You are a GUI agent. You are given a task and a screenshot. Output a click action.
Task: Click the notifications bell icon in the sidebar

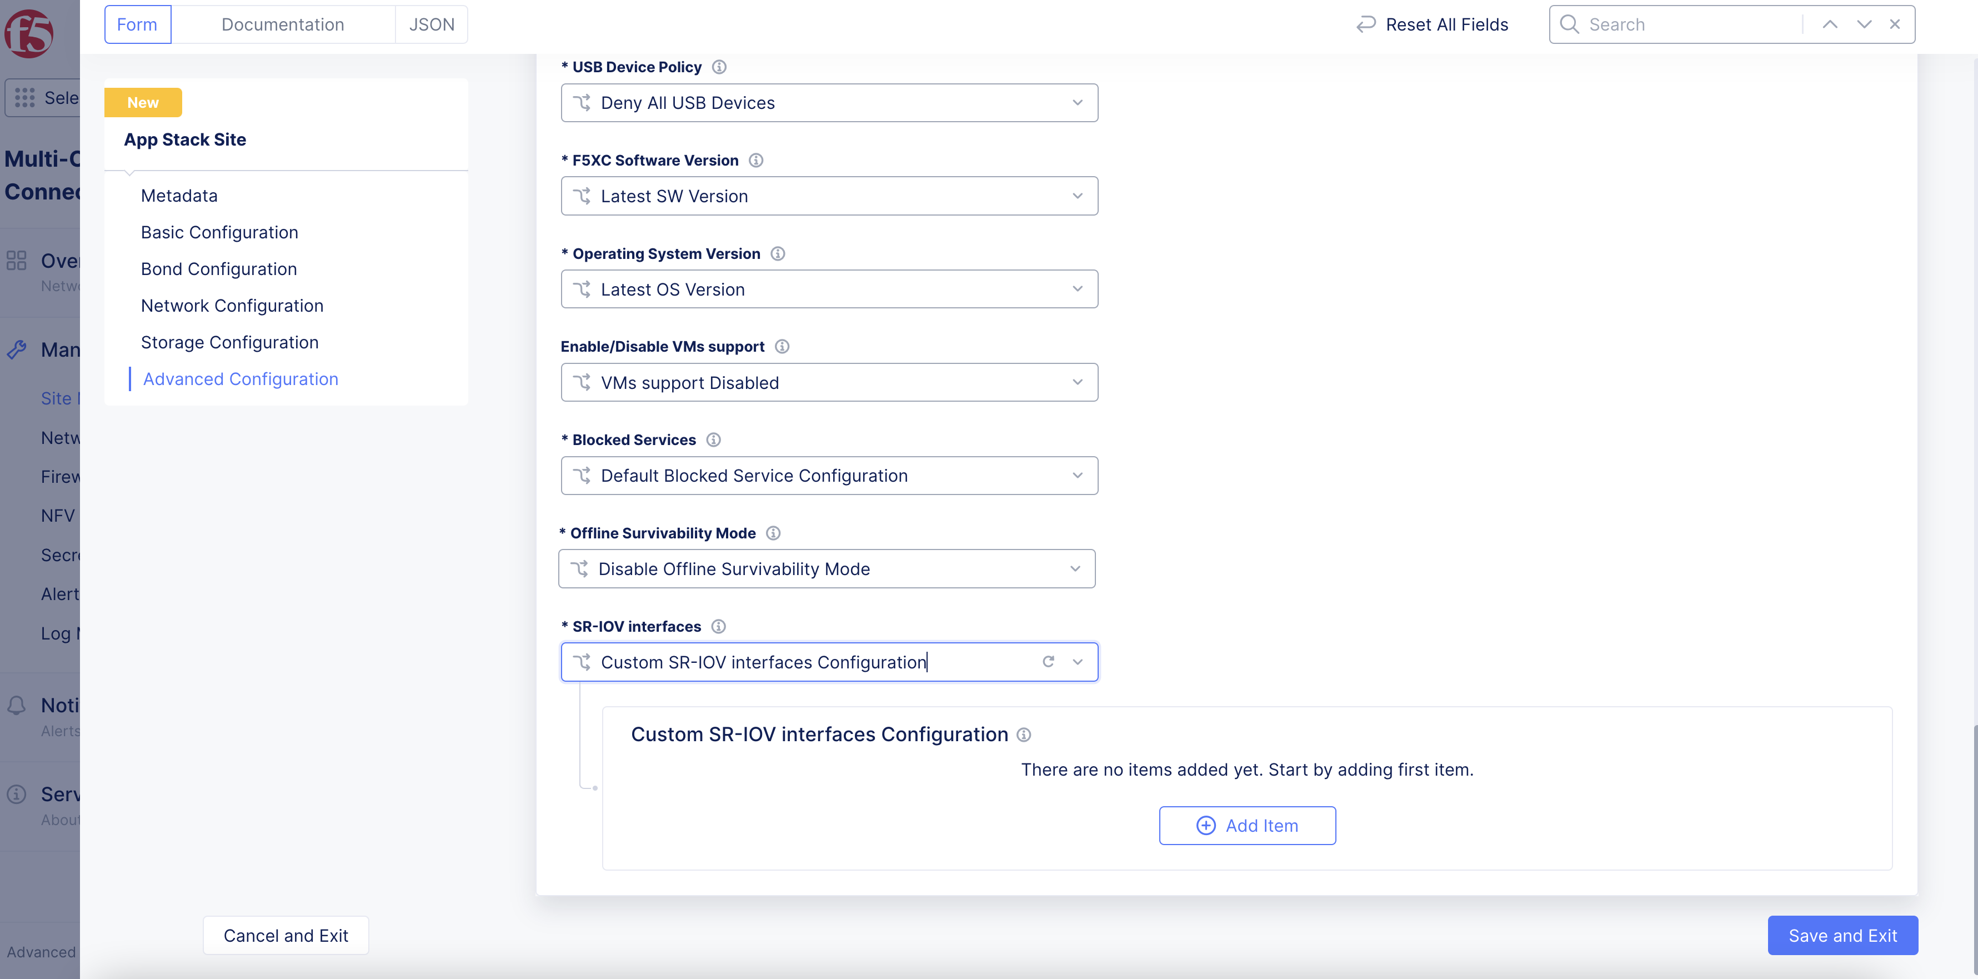pyautogui.click(x=16, y=705)
